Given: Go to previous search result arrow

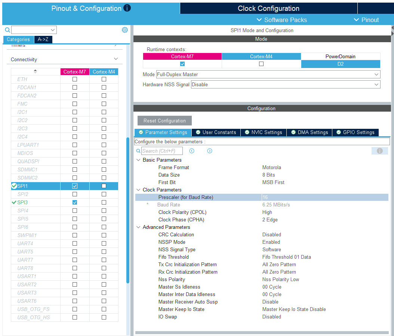Looking at the screenshot, I should click(192, 151).
